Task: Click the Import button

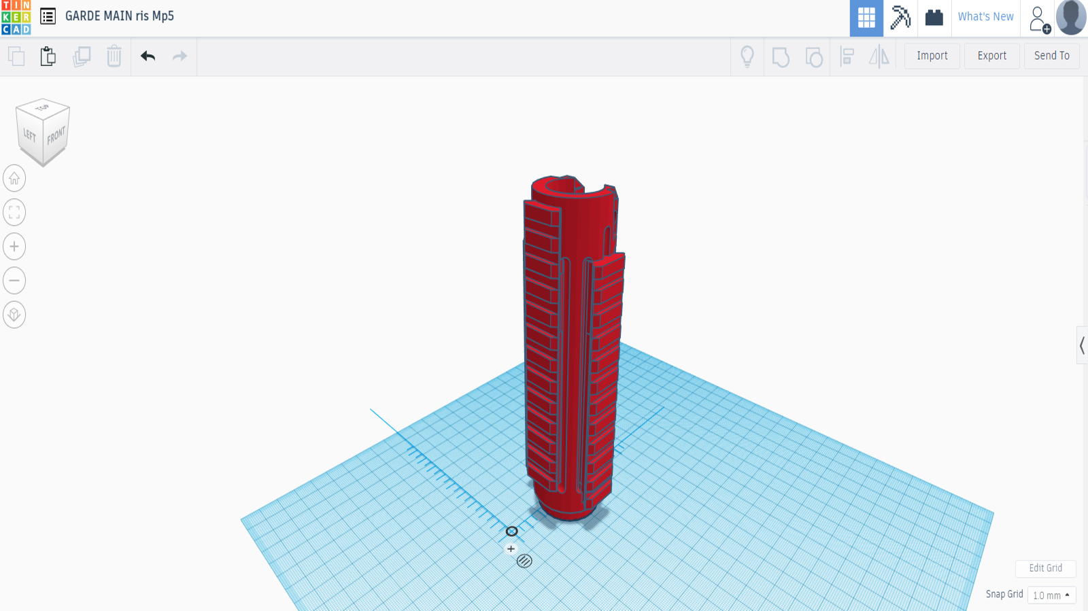Action: click(x=932, y=56)
